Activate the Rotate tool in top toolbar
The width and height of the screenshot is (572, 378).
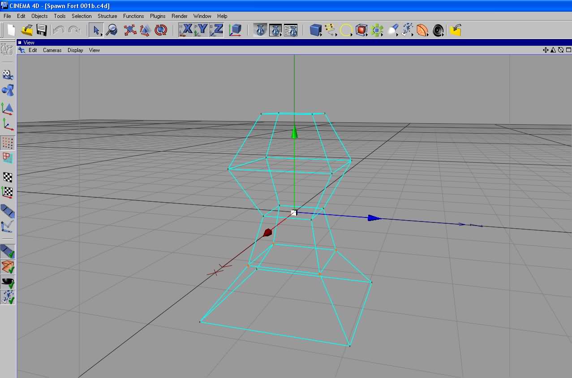pos(160,30)
